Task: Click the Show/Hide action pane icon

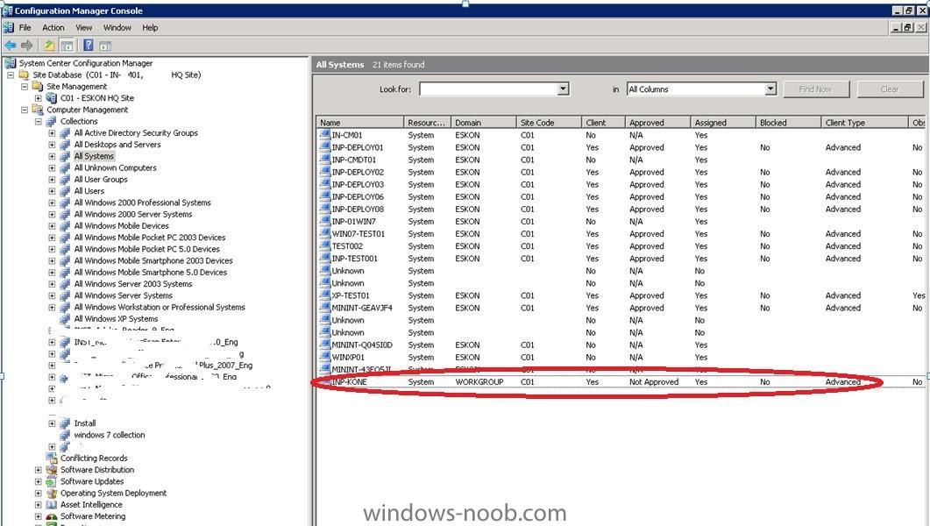Action: [x=105, y=46]
